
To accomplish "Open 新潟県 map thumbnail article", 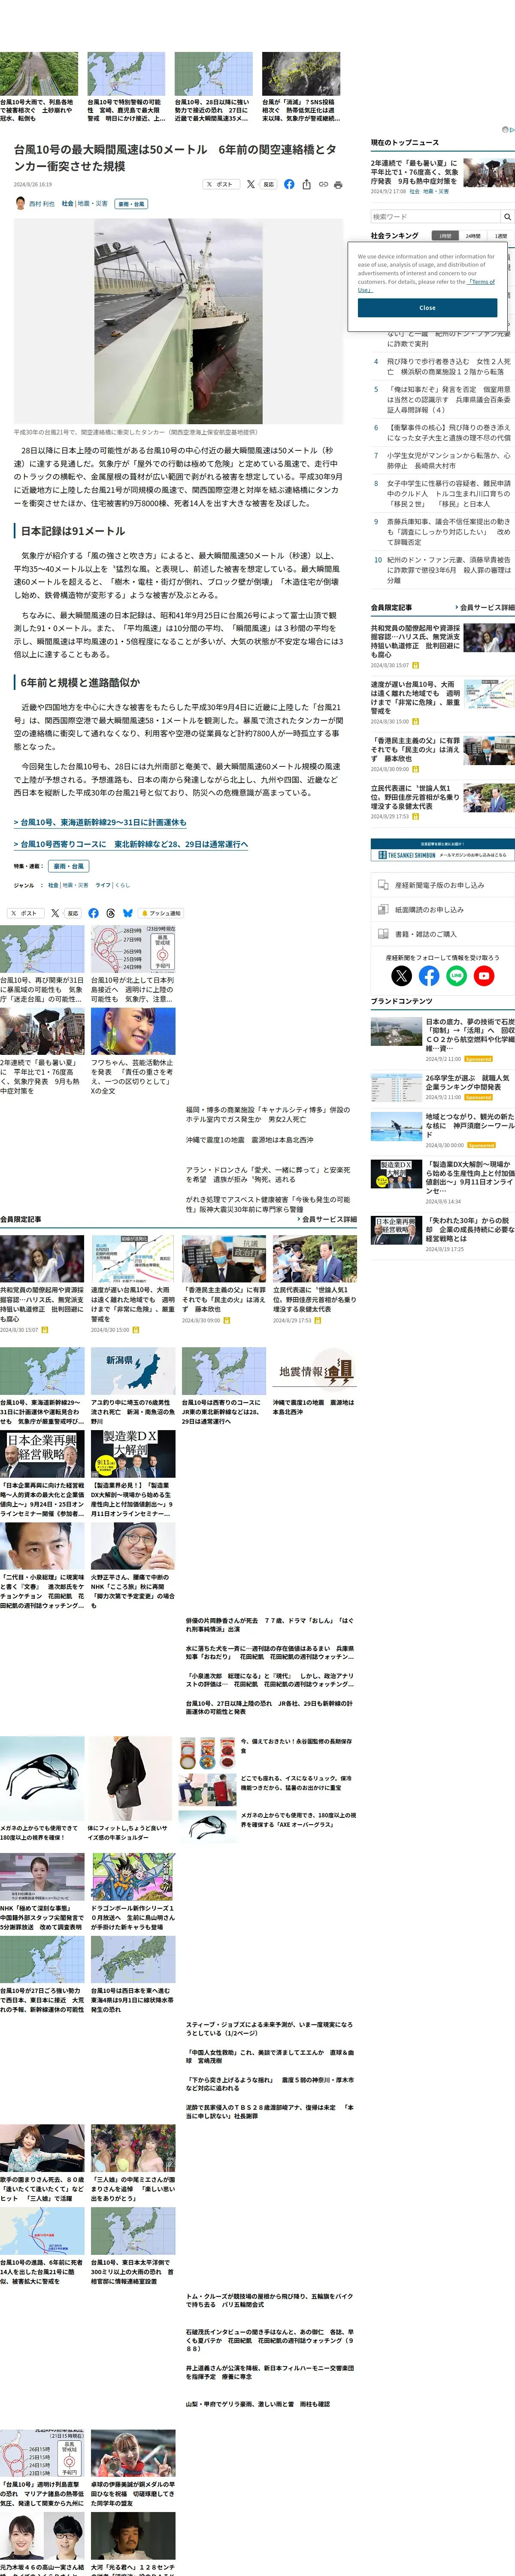I will pyautogui.click(x=133, y=1371).
